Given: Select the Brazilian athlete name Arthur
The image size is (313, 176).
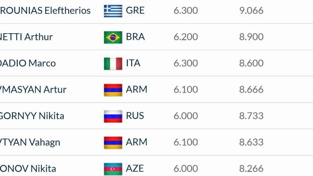Looking at the screenshot, I should 26,37.
